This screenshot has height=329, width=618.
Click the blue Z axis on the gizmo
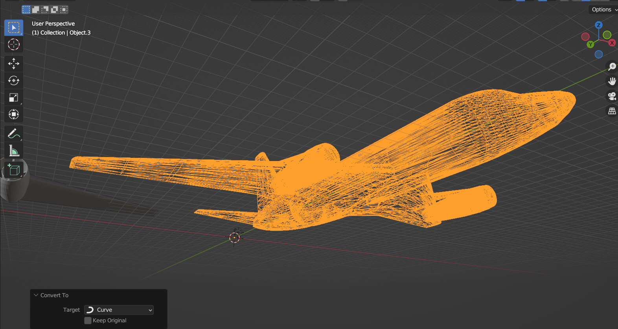(x=599, y=25)
